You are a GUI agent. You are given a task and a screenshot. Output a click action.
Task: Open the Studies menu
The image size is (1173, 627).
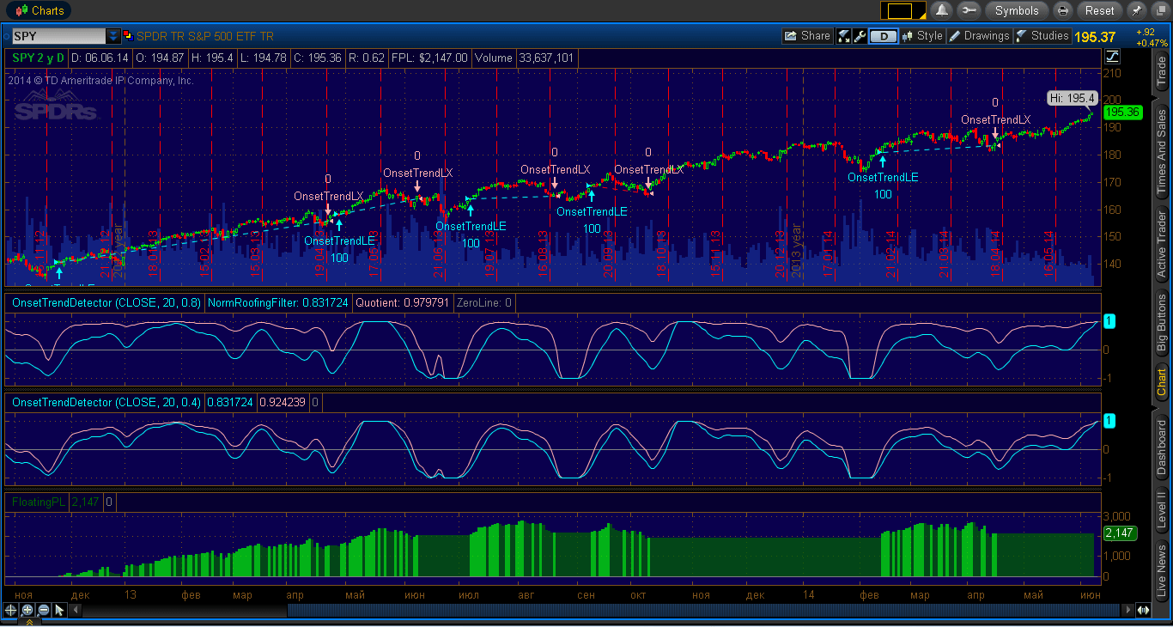(1042, 36)
